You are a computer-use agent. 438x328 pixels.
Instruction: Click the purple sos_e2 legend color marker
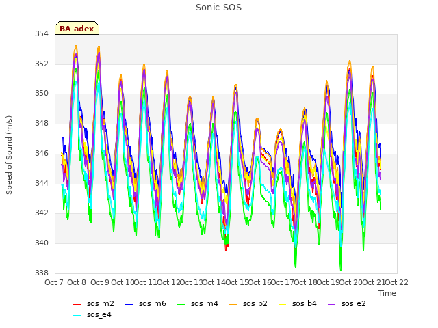point(331,305)
